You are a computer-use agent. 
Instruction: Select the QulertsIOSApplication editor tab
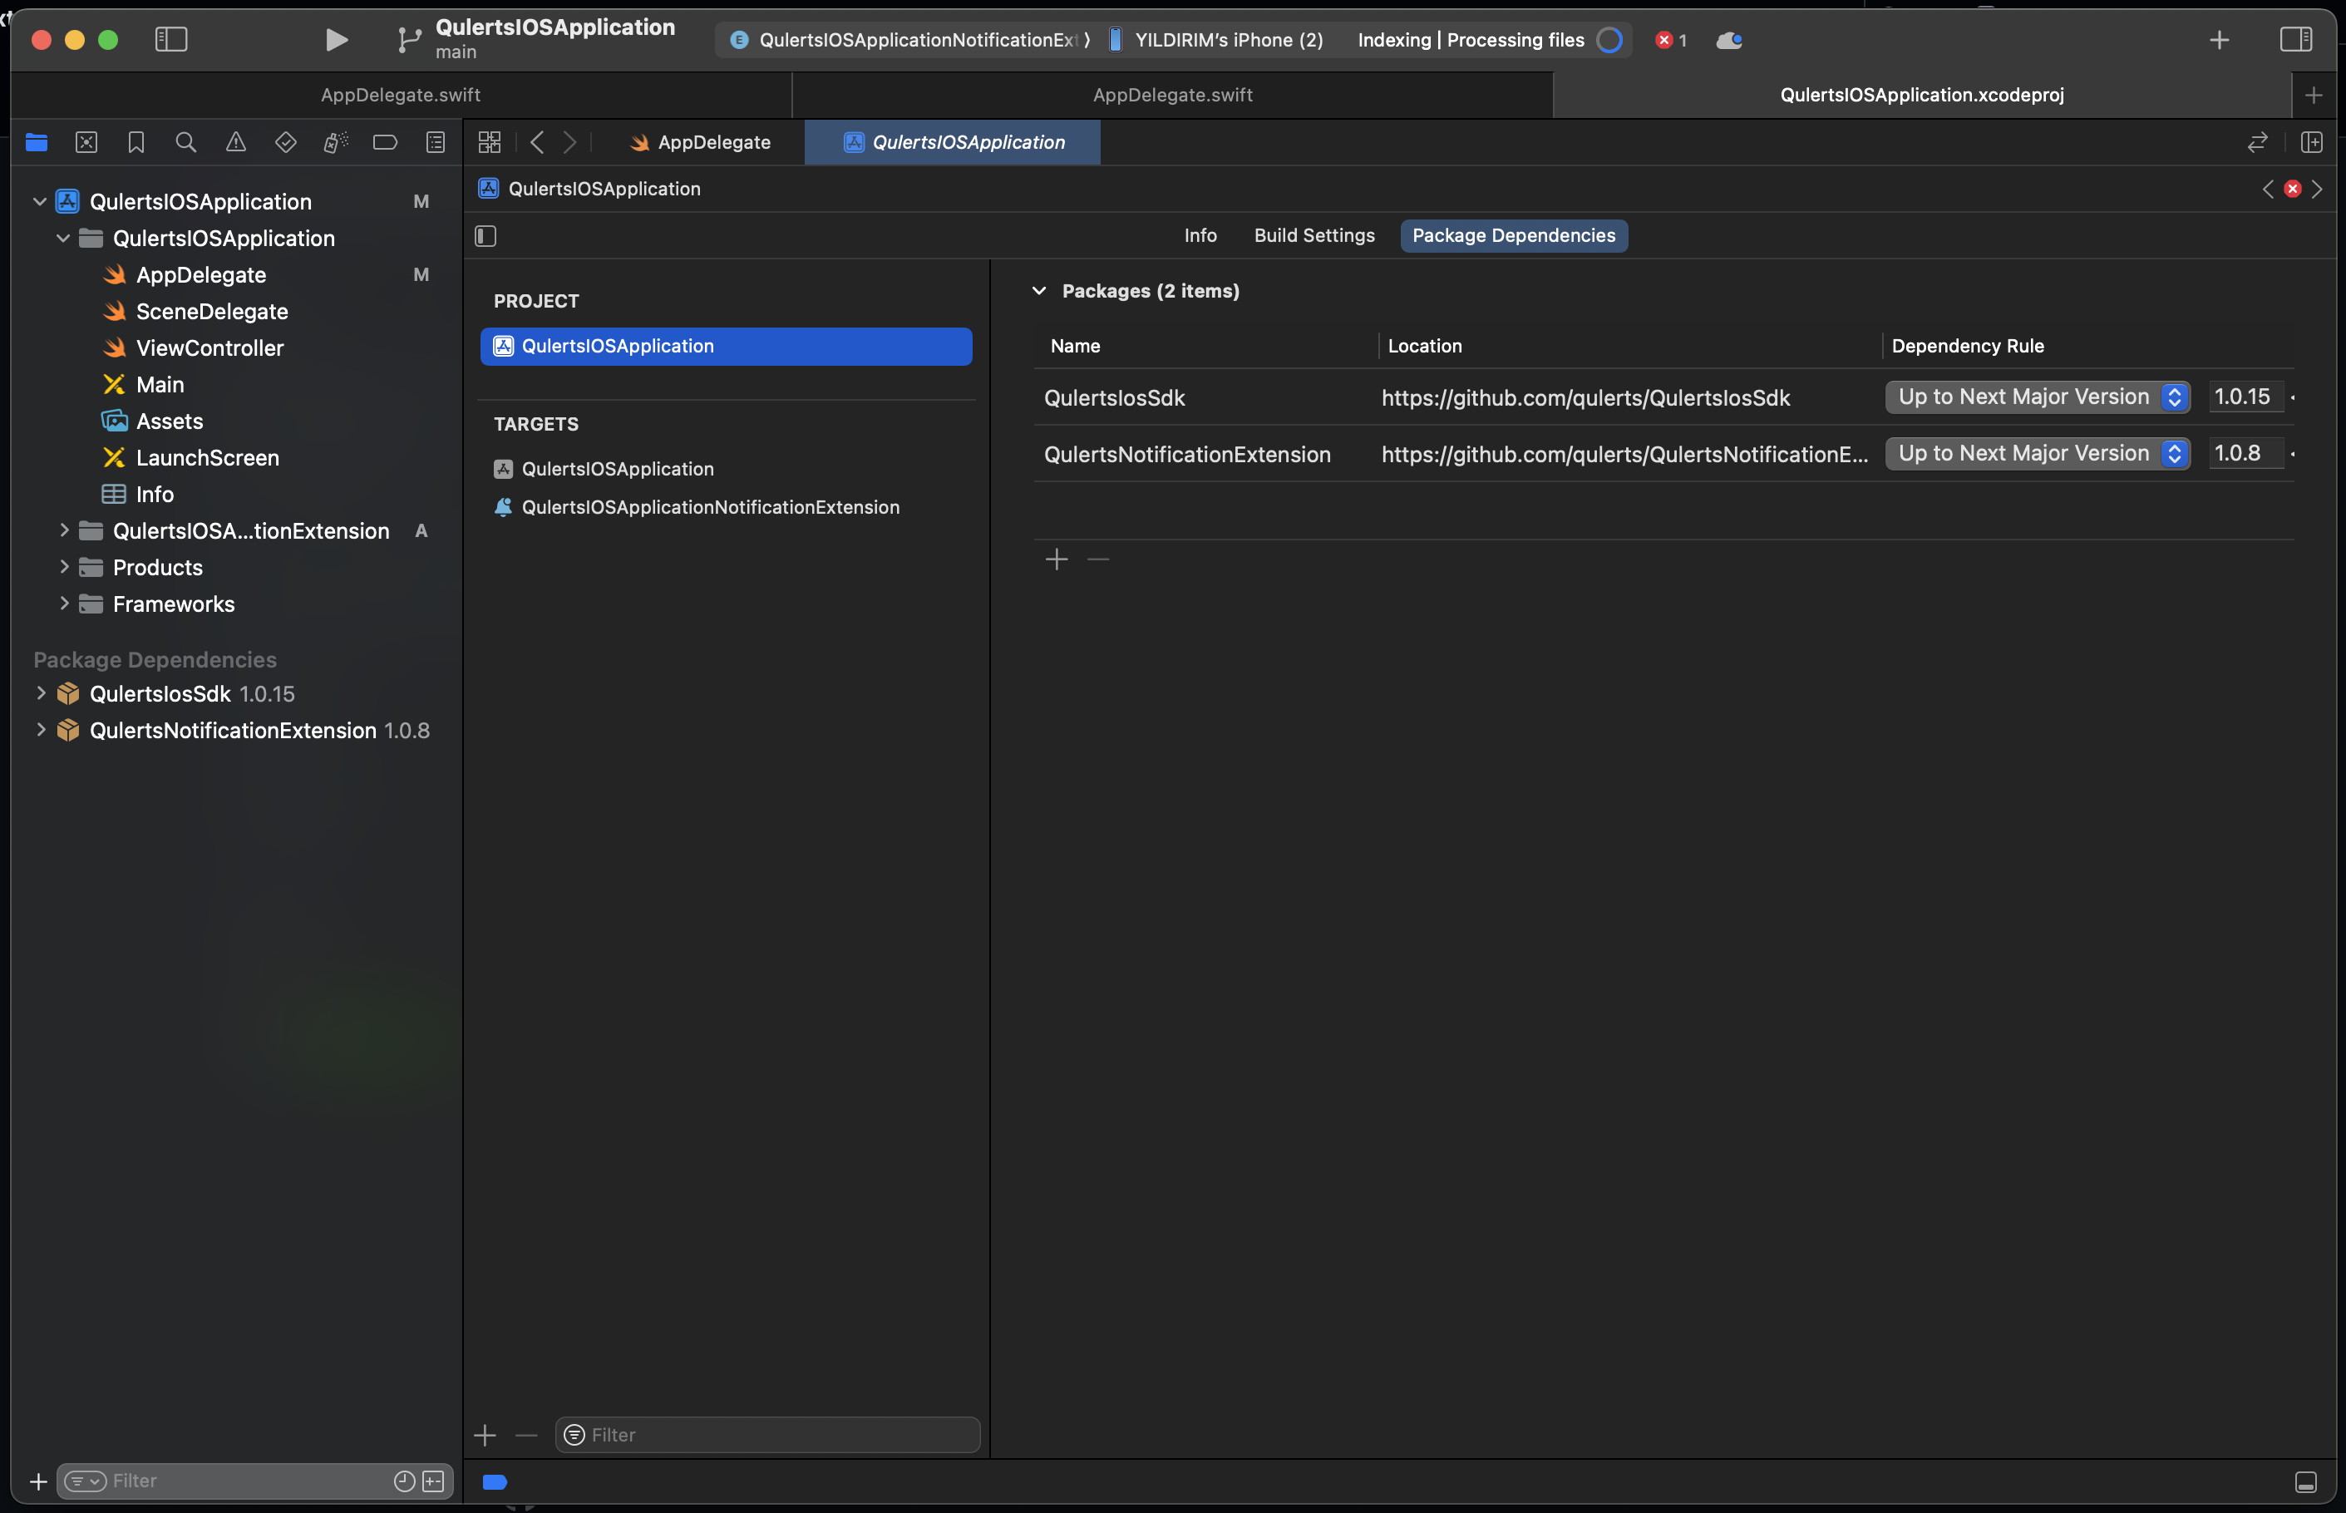click(953, 142)
